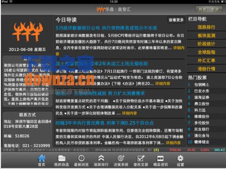Open headline 时隔3年半央行首次降息

[x=105, y=123]
